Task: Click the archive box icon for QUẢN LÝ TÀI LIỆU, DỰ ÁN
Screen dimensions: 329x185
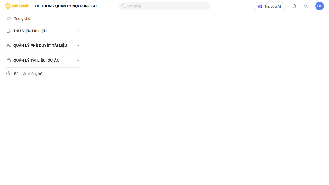Action: (x=9, y=60)
